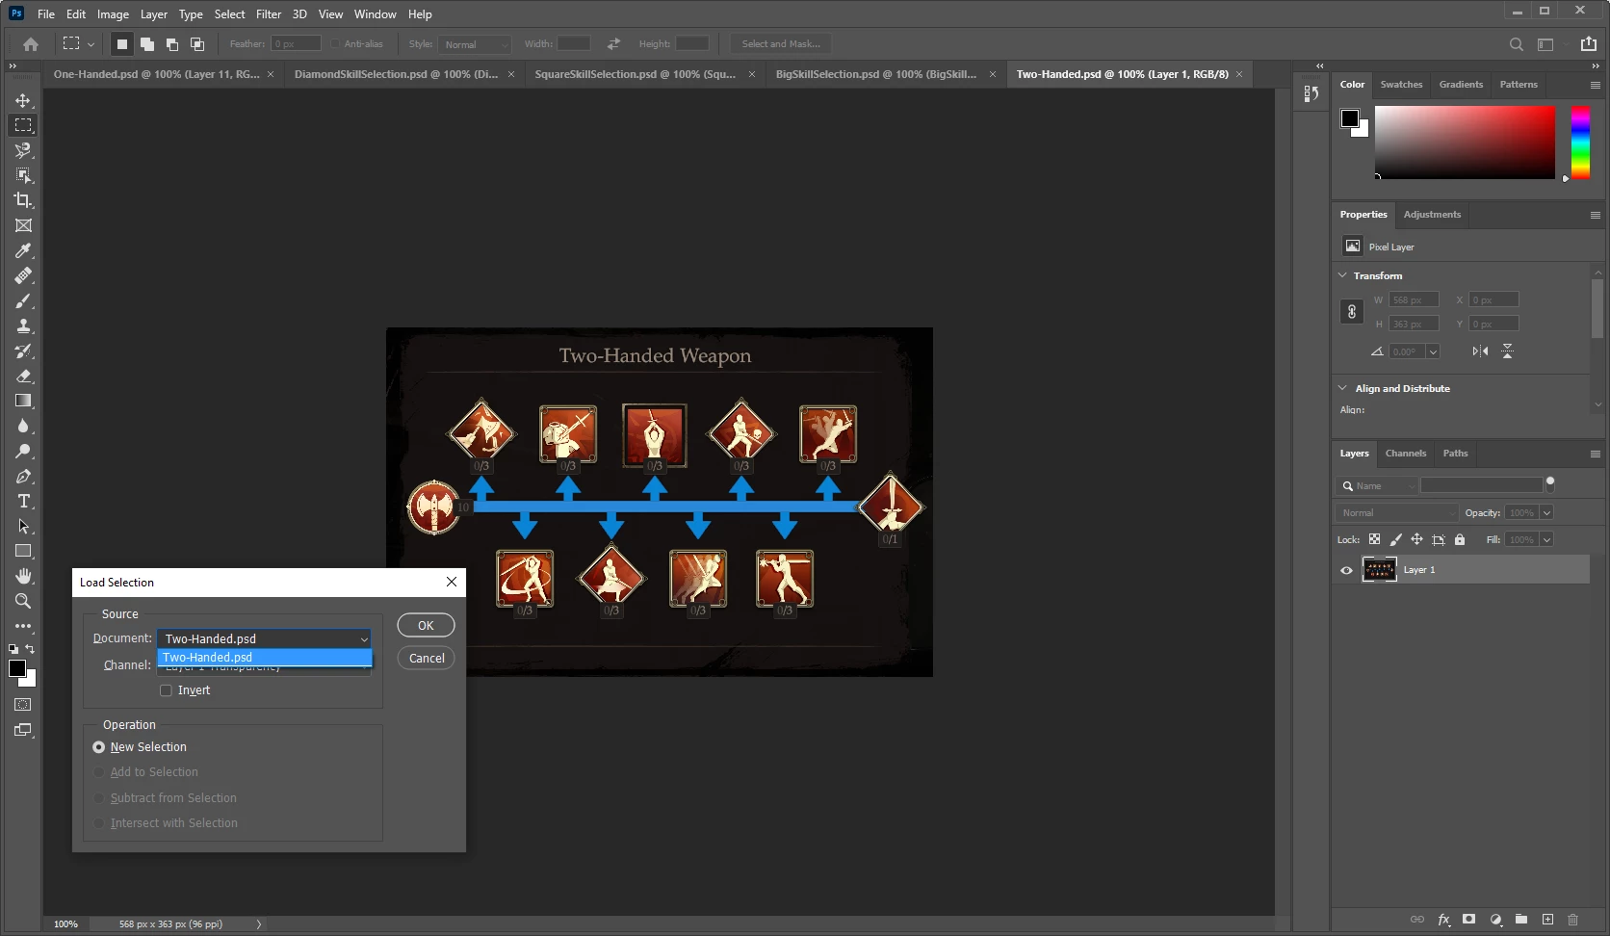
Task: Toggle lock transparent pixels in Layers panel
Action: click(1374, 539)
